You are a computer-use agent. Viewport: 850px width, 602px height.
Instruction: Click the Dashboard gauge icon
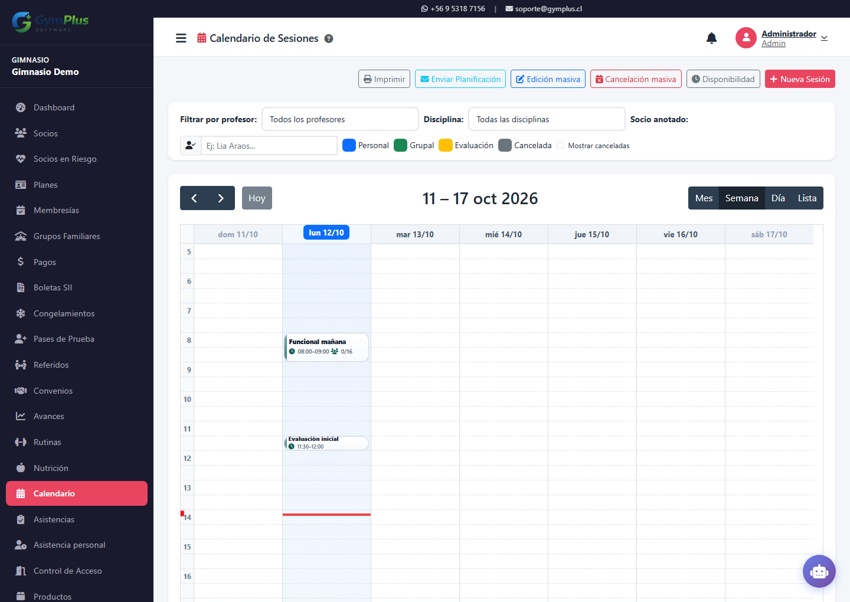coord(21,107)
